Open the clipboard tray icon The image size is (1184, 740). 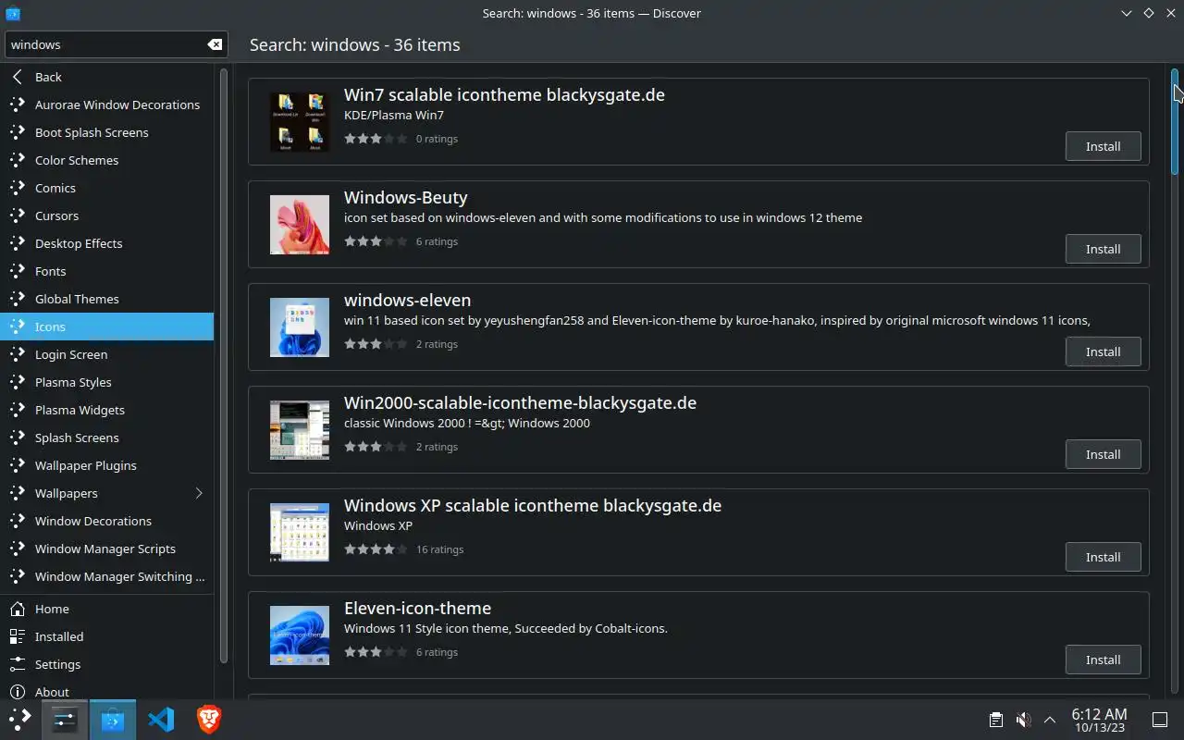995,720
